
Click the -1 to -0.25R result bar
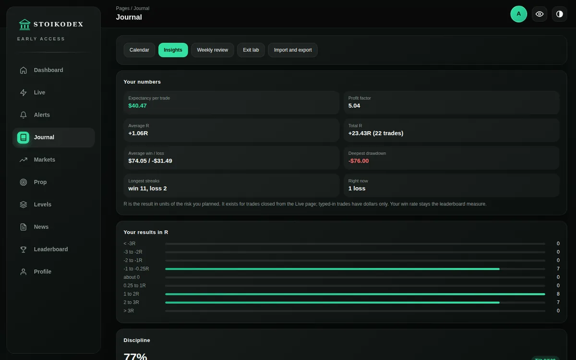(355, 269)
